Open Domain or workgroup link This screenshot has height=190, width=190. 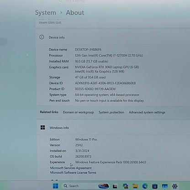pos(78,112)
